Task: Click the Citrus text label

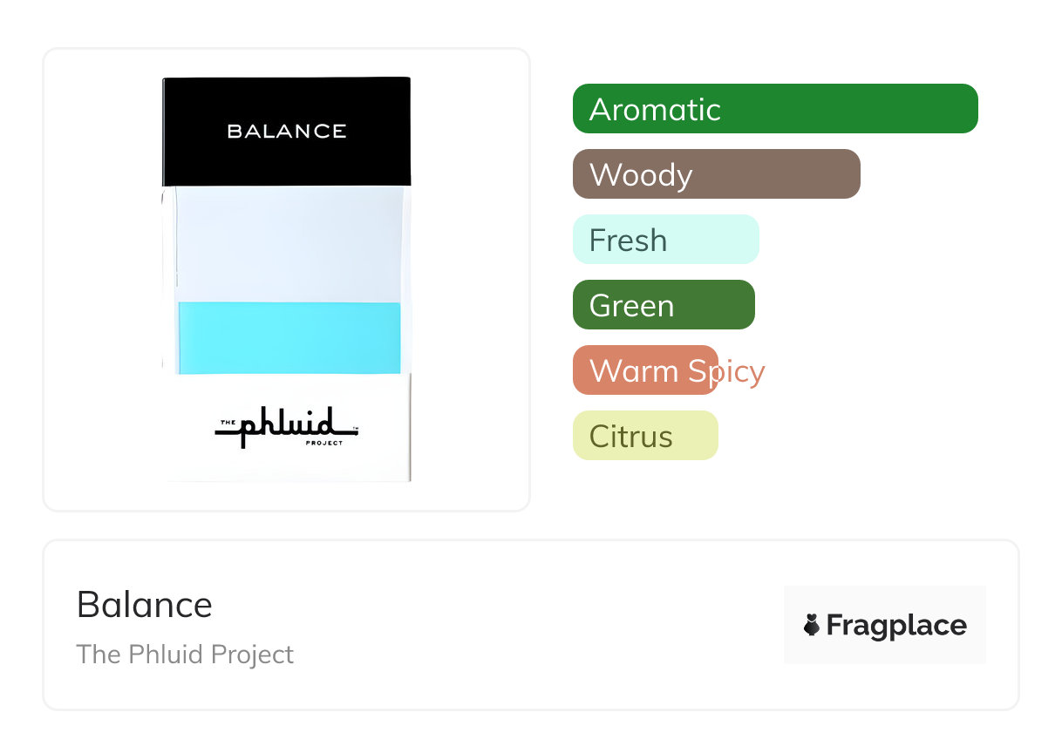Action: (x=630, y=437)
